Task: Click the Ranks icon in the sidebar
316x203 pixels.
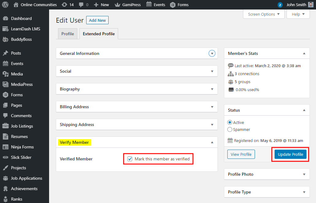Action: 6,199
